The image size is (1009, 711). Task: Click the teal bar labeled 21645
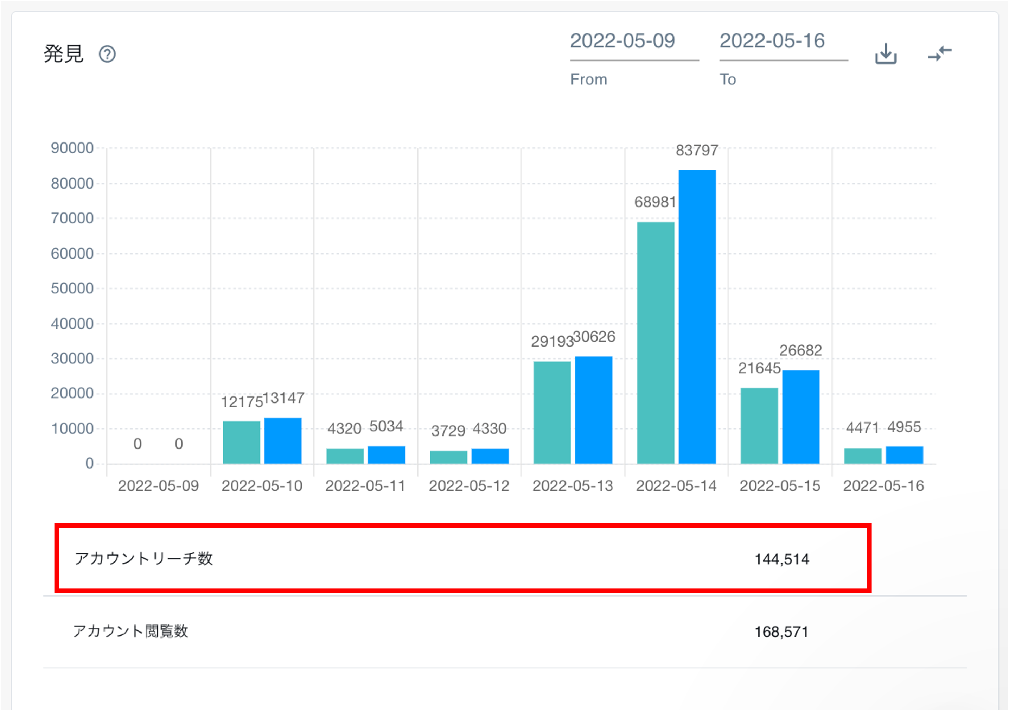[x=759, y=426]
